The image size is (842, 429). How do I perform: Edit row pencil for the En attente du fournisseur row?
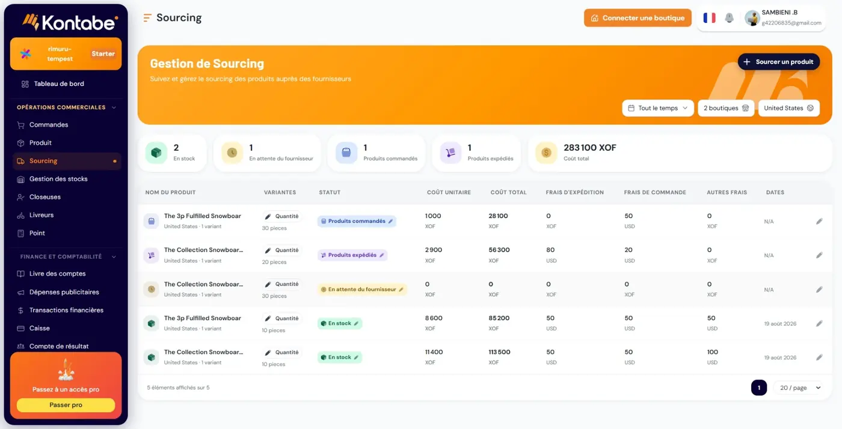click(x=819, y=290)
